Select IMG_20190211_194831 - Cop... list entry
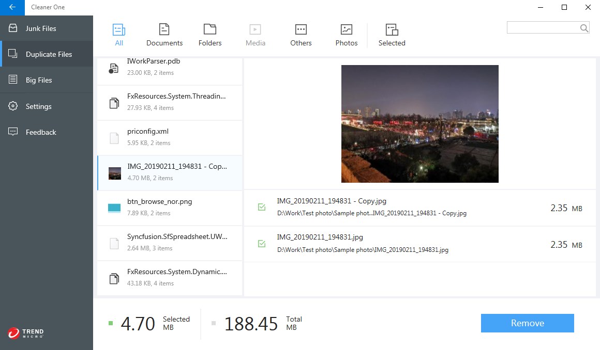The height and width of the screenshot is (350, 600). click(x=170, y=173)
